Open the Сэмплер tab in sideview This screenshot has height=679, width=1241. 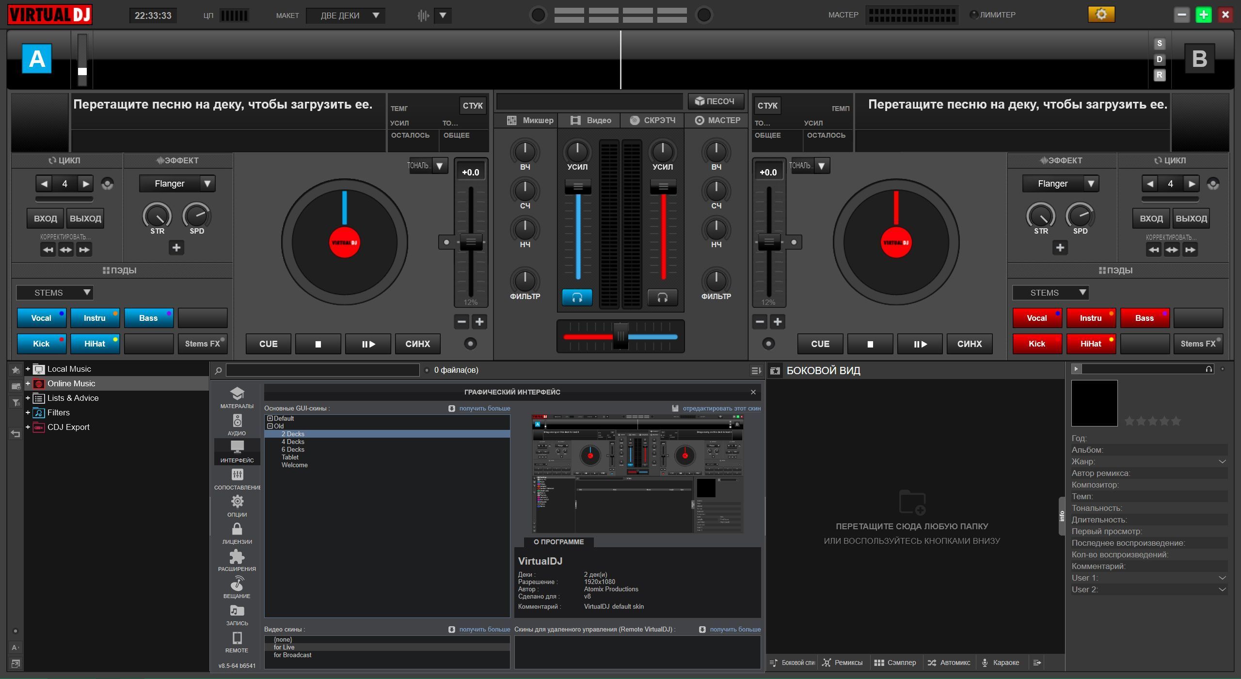tap(895, 663)
